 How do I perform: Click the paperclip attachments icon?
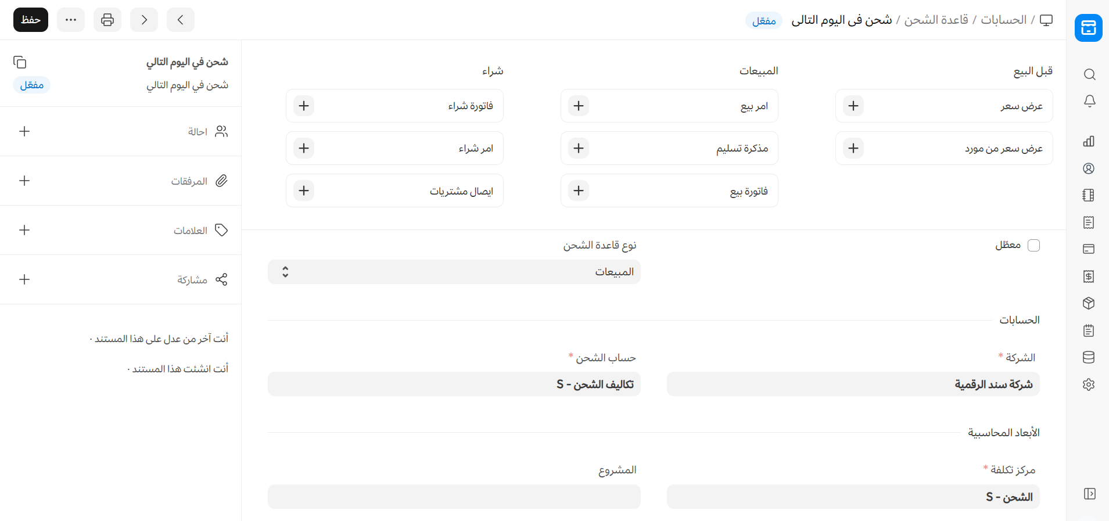pyautogui.click(x=221, y=181)
